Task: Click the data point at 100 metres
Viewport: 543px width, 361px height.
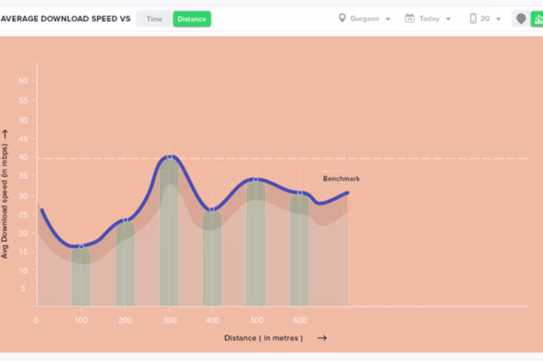Action: 81,246
